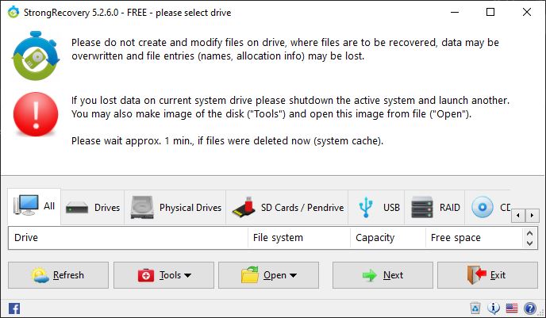Viewport: 546px width, 318px height.
Task: Open the info icon in status bar
Action: click(494, 308)
